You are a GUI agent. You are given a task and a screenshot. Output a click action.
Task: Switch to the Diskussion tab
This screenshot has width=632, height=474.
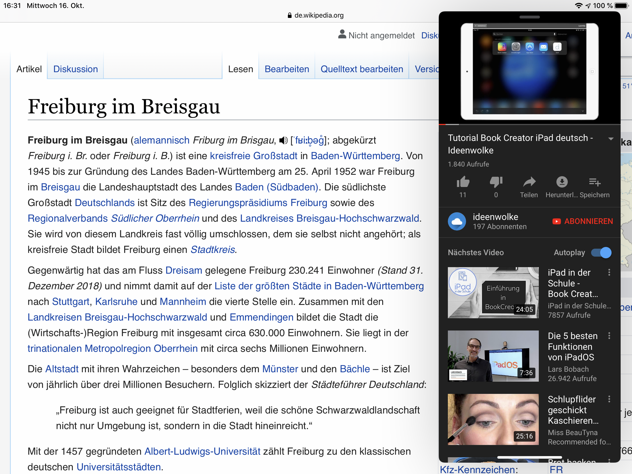point(75,69)
